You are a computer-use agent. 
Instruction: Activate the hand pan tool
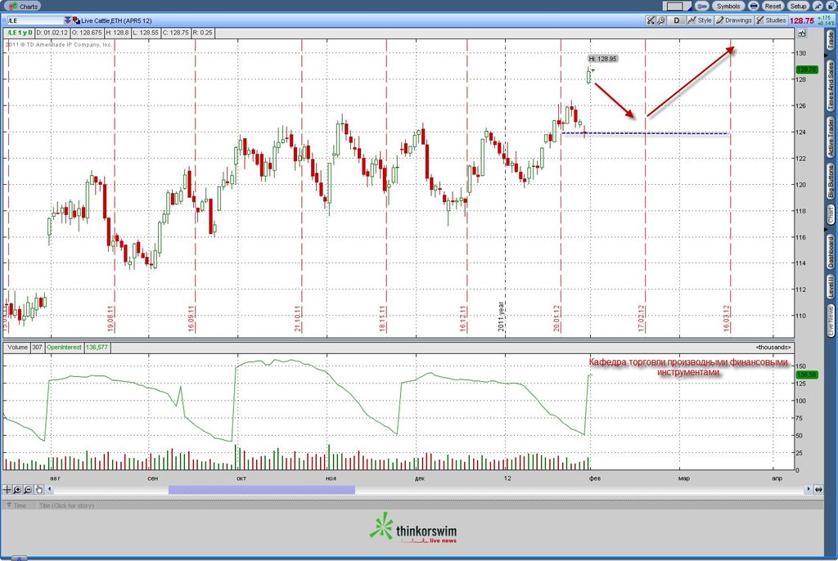click(39, 489)
